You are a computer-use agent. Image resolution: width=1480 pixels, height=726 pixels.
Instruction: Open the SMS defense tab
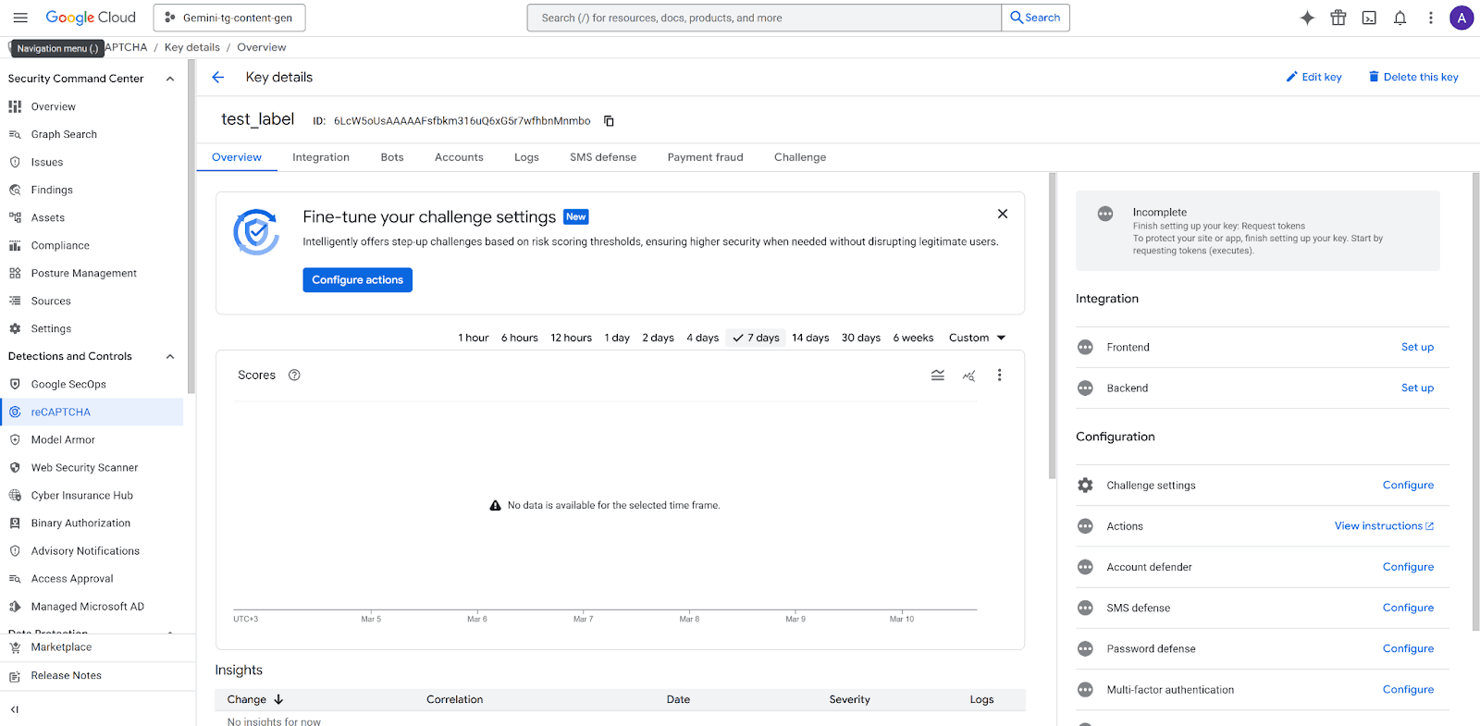tap(603, 157)
